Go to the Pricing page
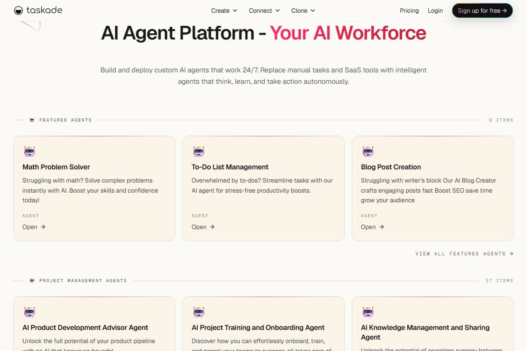The image size is (527, 351). pos(409,11)
